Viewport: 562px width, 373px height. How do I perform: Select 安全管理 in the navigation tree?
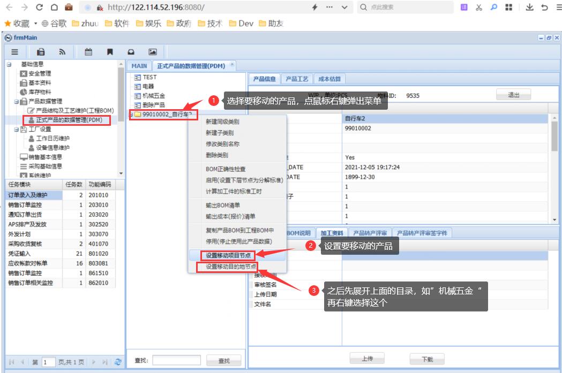point(40,73)
